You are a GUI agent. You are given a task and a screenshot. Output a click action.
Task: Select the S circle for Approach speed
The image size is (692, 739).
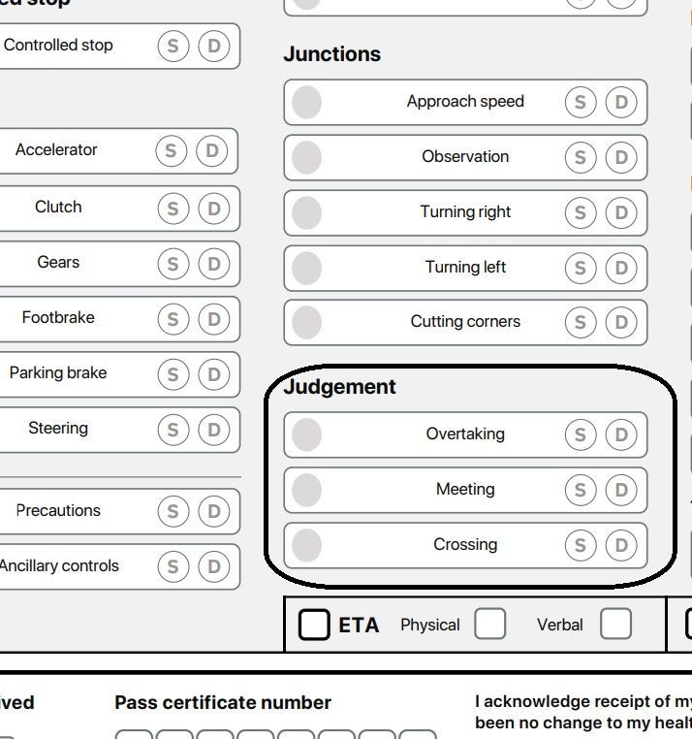tap(581, 102)
